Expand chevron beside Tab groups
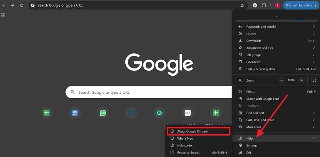The height and width of the screenshot is (157, 320). click(314, 55)
